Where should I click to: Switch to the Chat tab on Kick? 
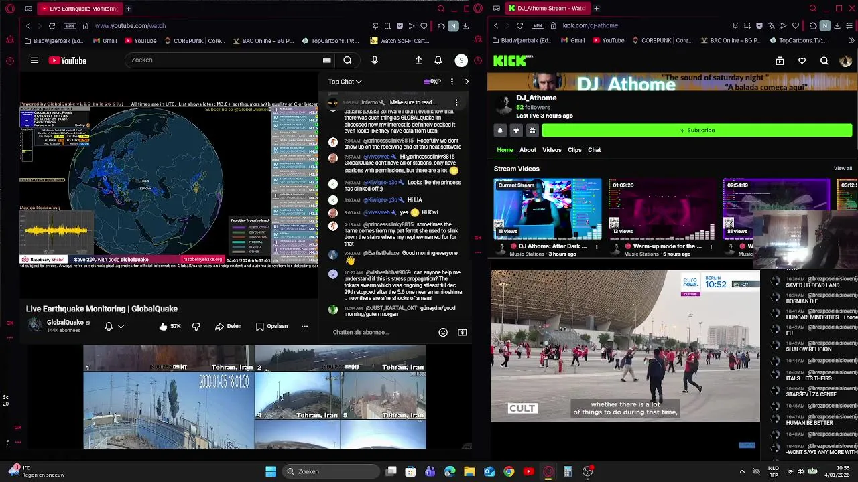pos(595,150)
